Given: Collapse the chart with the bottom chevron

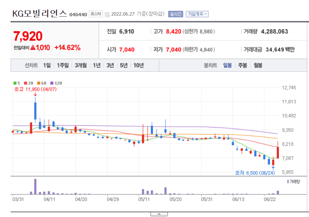Looking at the screenshot, I should tap(159, 214).
